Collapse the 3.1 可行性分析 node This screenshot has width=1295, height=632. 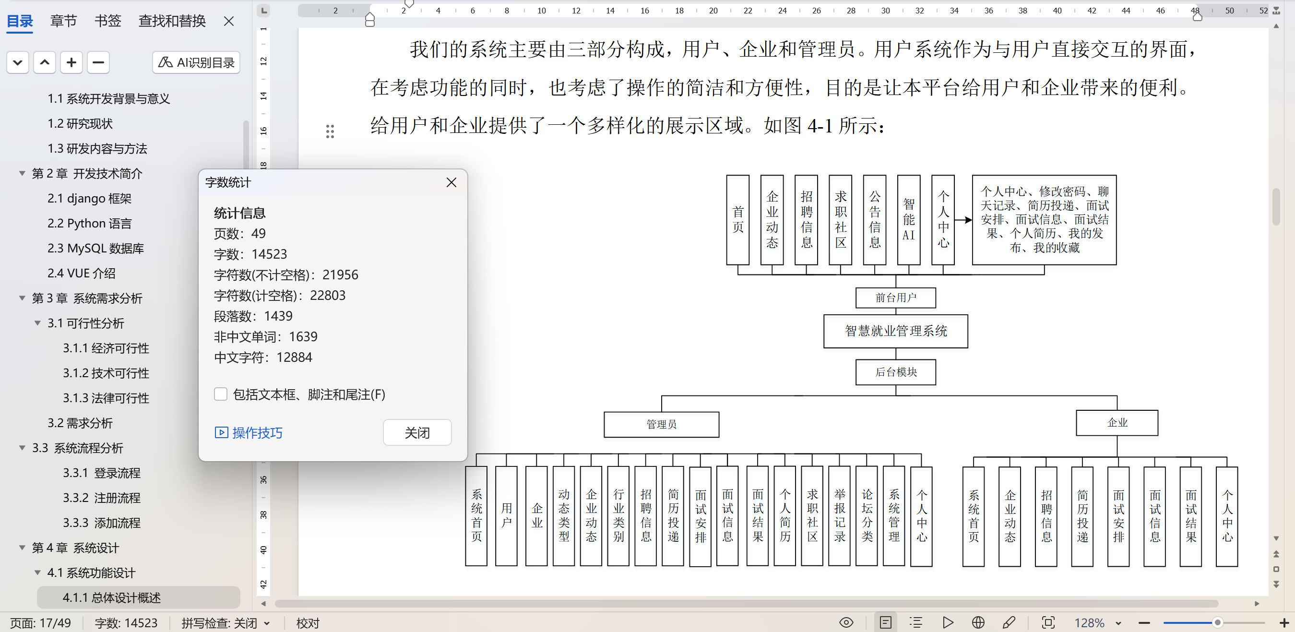(38, 323)
